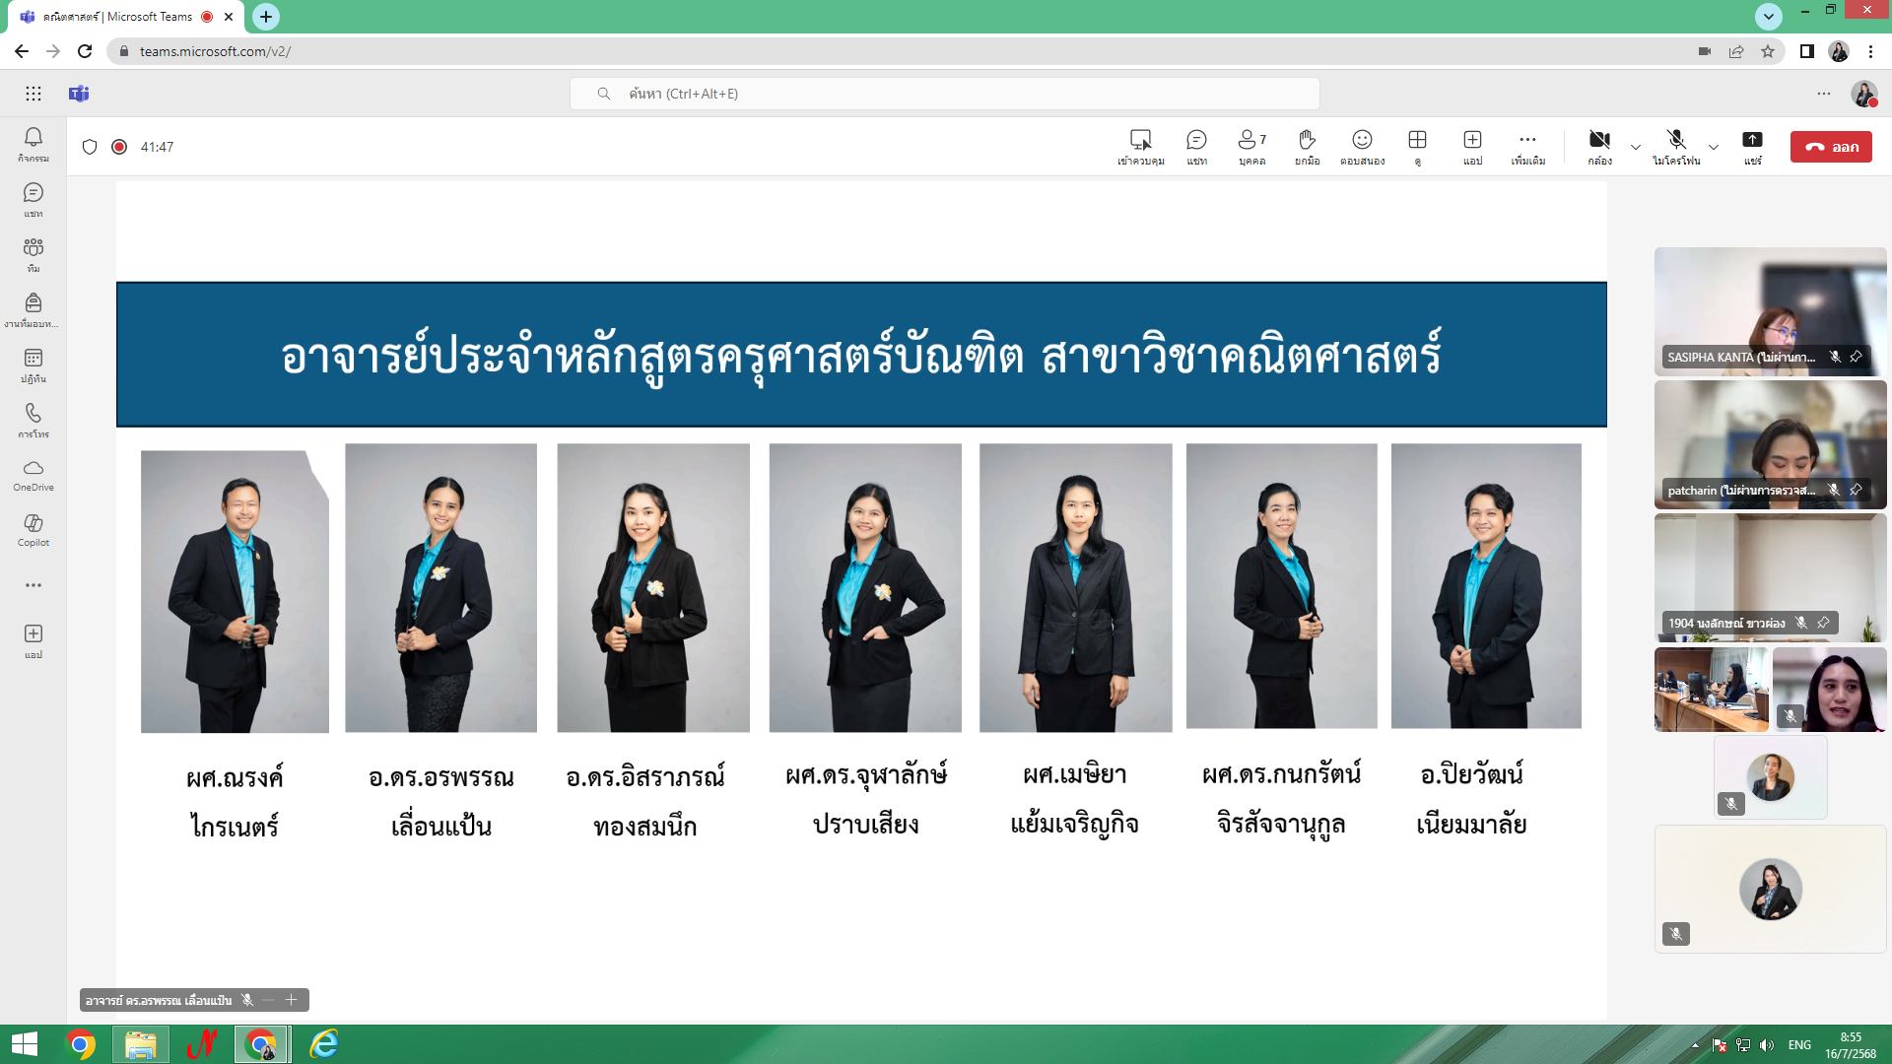
Task: Open Activity in the Teams sidebar
Action: [34, 145]
